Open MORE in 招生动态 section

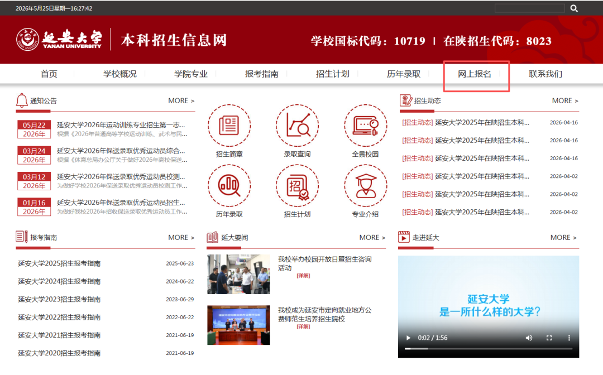coord(565,100)
